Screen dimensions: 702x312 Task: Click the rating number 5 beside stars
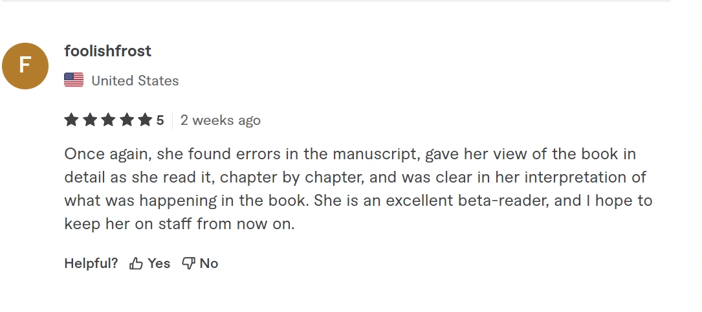[160, 120]
